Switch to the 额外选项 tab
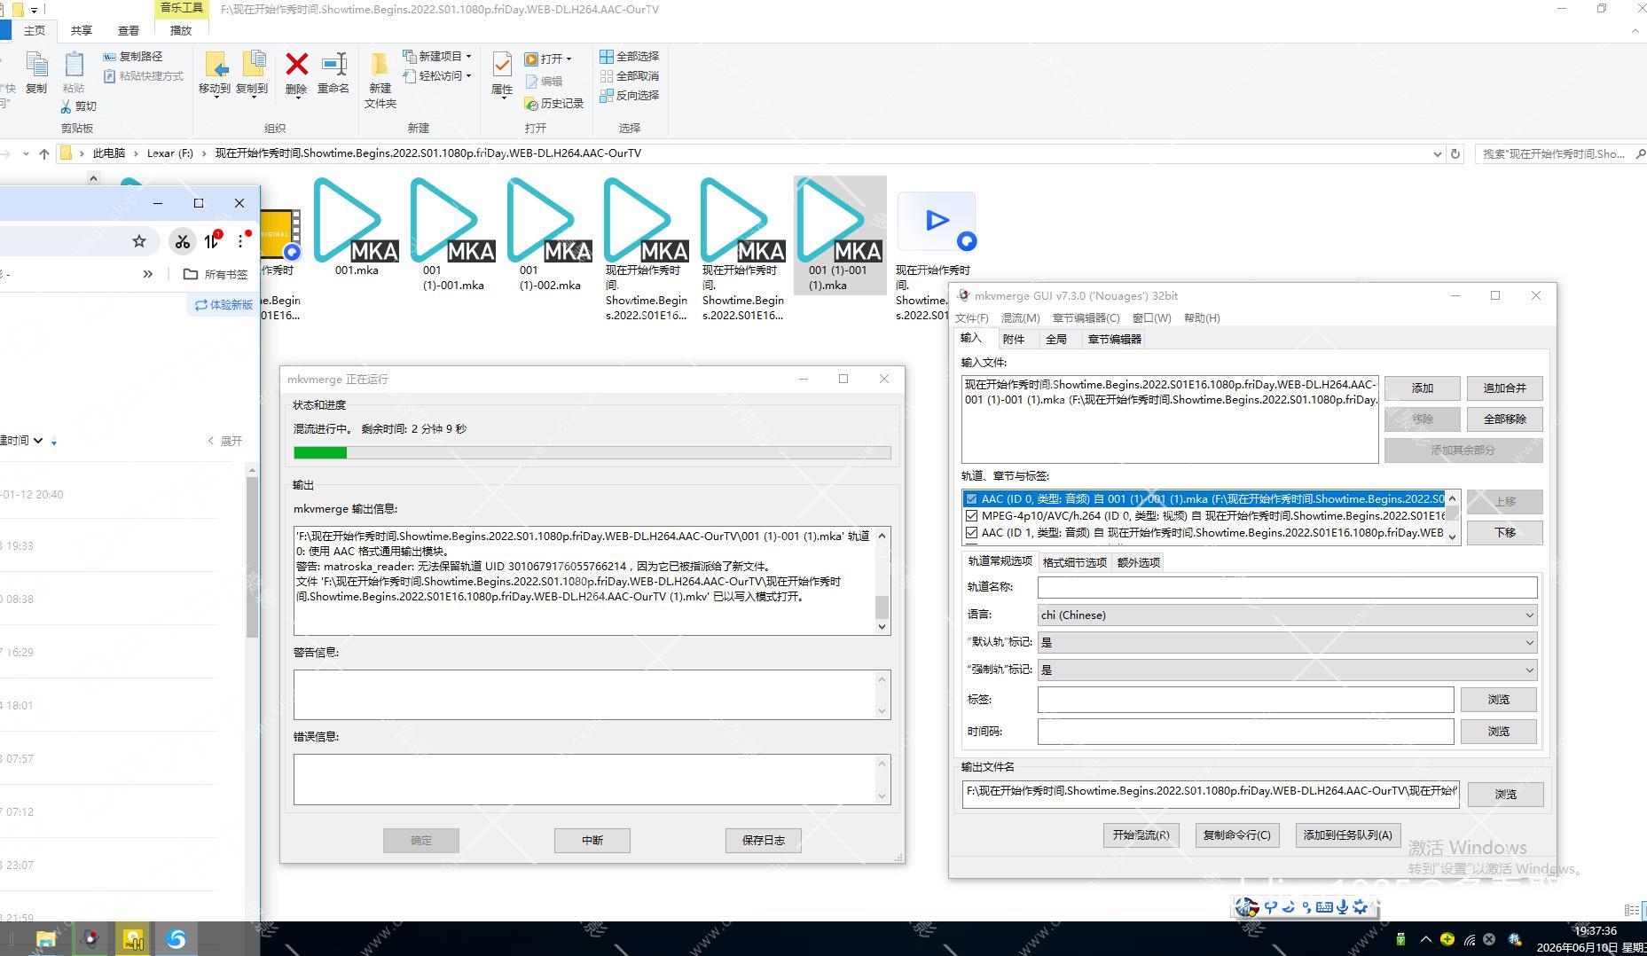This screenshot has width=1647, height=956. tap(1138, 562)
